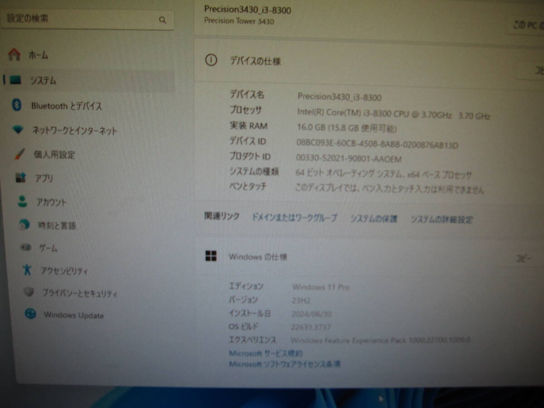Click the 設定の検索 search field

click(x=87, y=19)
